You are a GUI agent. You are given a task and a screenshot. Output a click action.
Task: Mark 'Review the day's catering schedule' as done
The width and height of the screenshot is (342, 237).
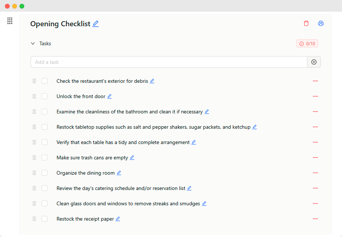coord(44,188)
